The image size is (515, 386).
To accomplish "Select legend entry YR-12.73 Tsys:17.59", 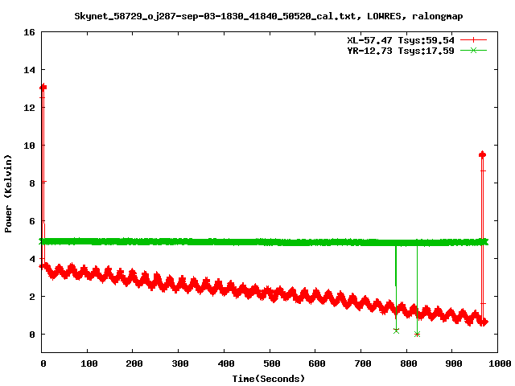I will 401,51.
